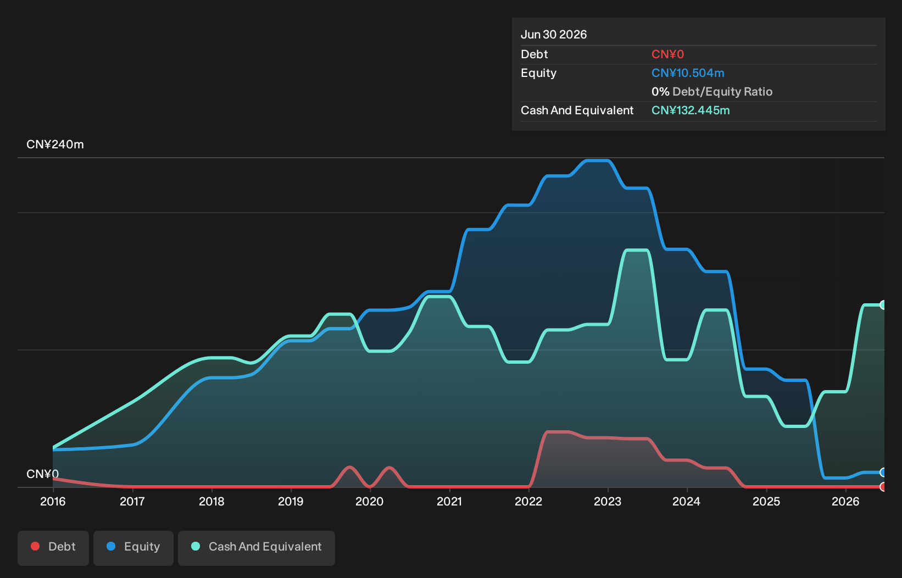Click the 0% Debt/Equity Ratio text
Screen dimensions: 902x578
[x=712, y=92]
